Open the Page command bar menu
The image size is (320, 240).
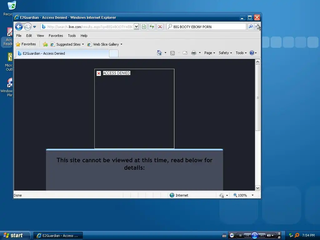(210, 53)
